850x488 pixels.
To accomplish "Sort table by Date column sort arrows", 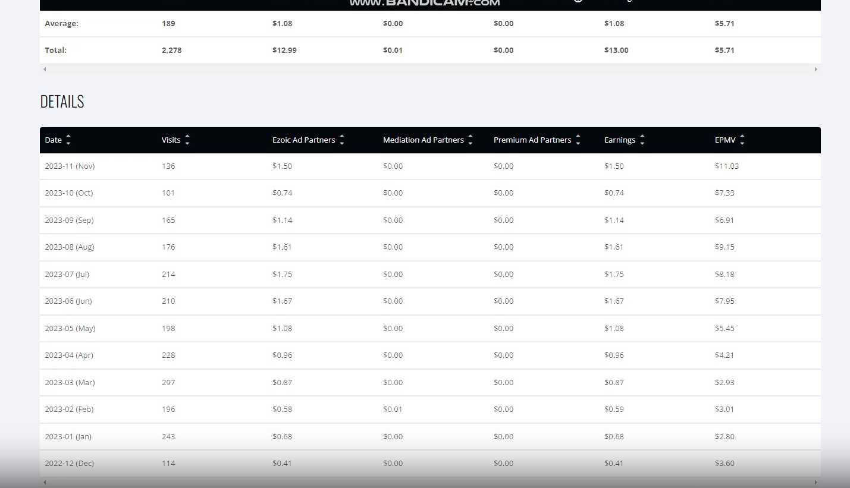I will (68, 140).
